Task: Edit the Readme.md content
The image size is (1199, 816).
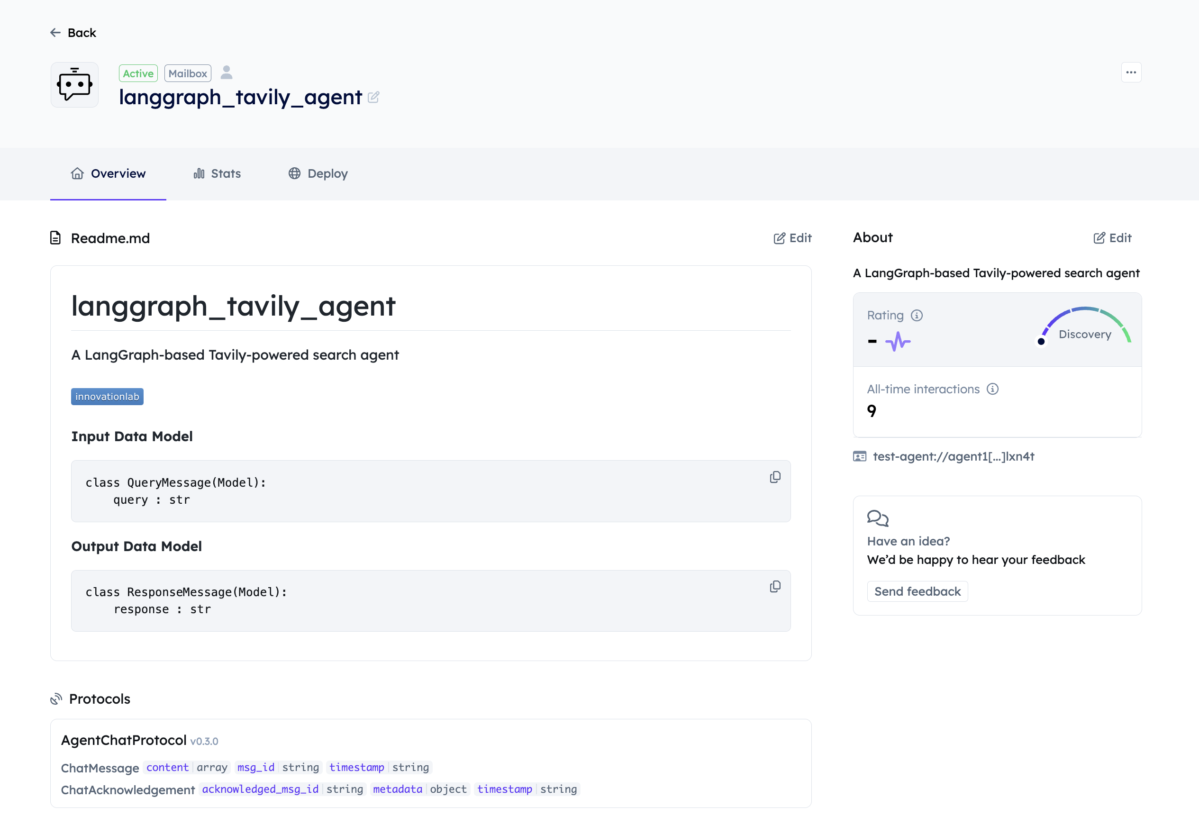Action: [792, 238]
